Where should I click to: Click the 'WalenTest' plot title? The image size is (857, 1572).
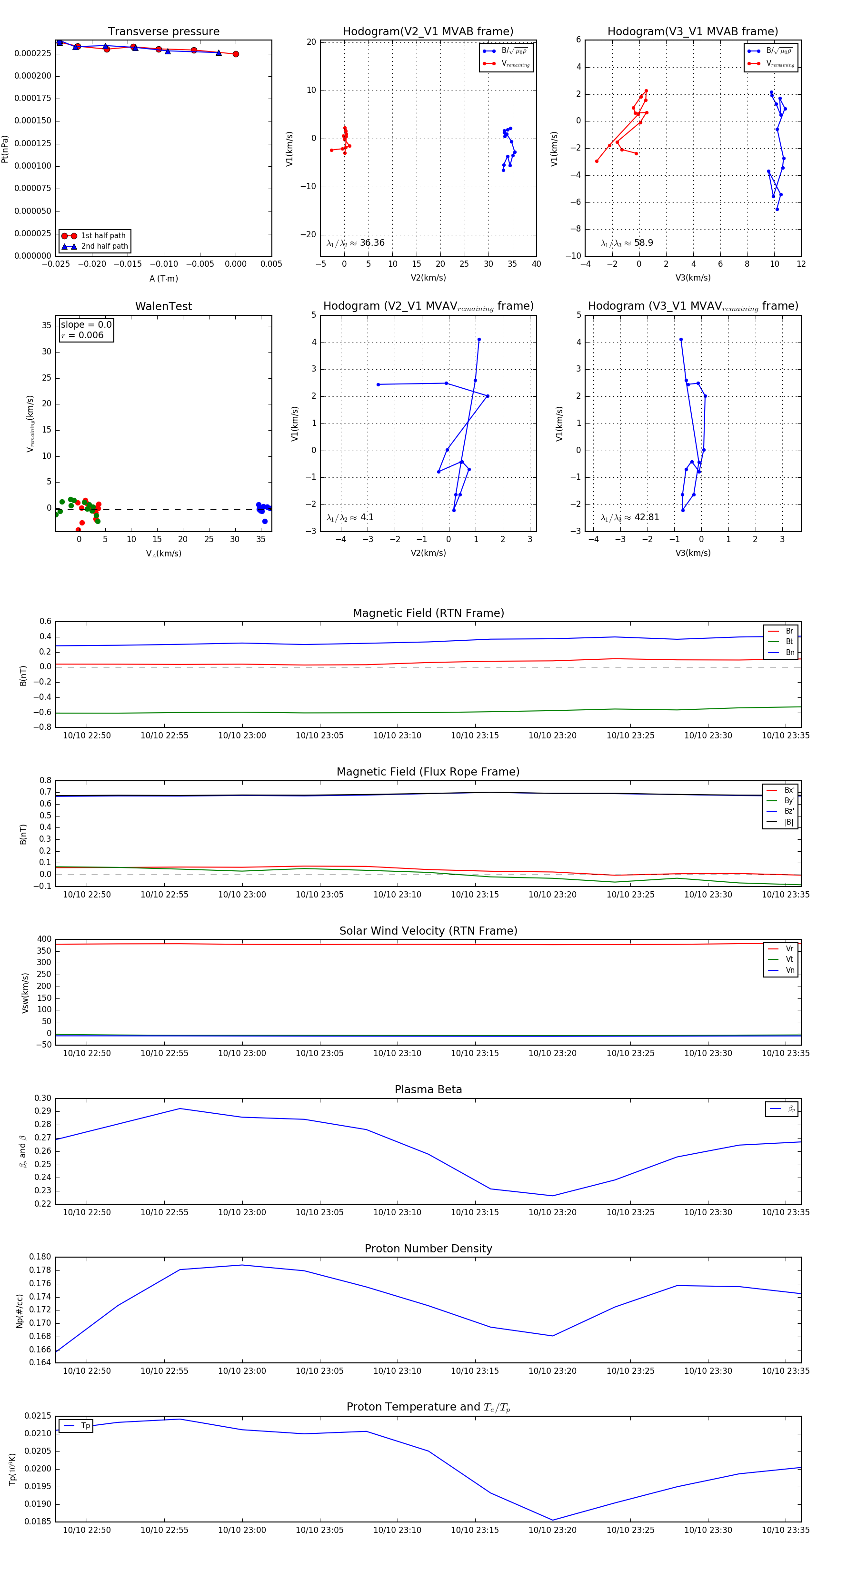point(163,306)
